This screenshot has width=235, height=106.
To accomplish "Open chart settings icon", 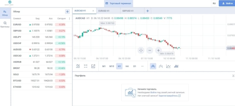I will (x=93, y=66).
